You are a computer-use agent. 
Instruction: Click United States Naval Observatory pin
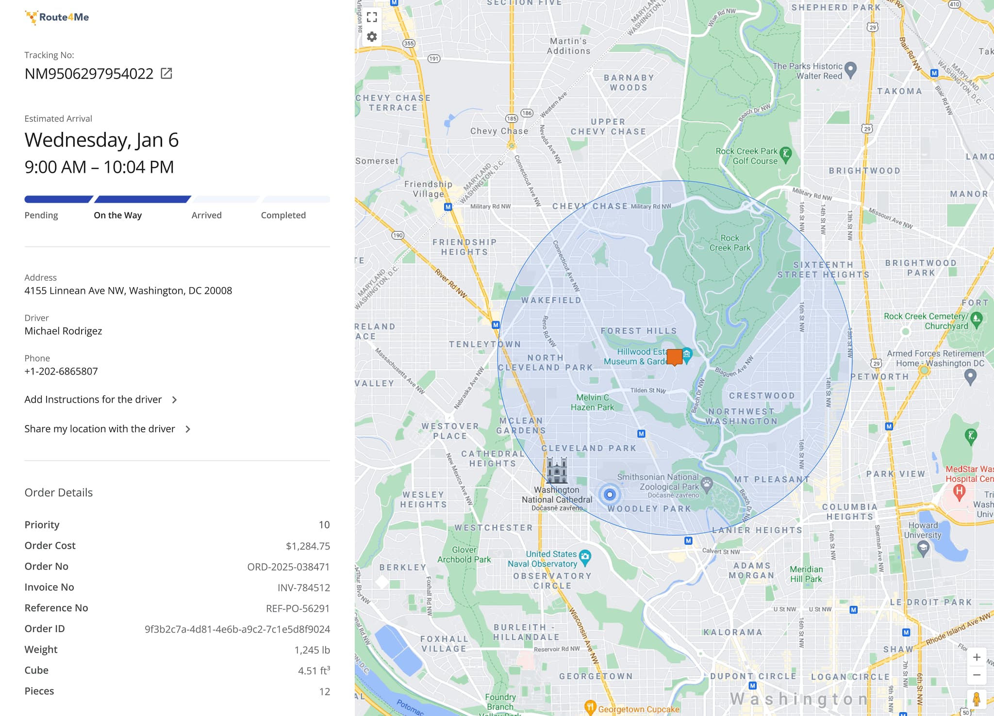[x=585, y=557]
